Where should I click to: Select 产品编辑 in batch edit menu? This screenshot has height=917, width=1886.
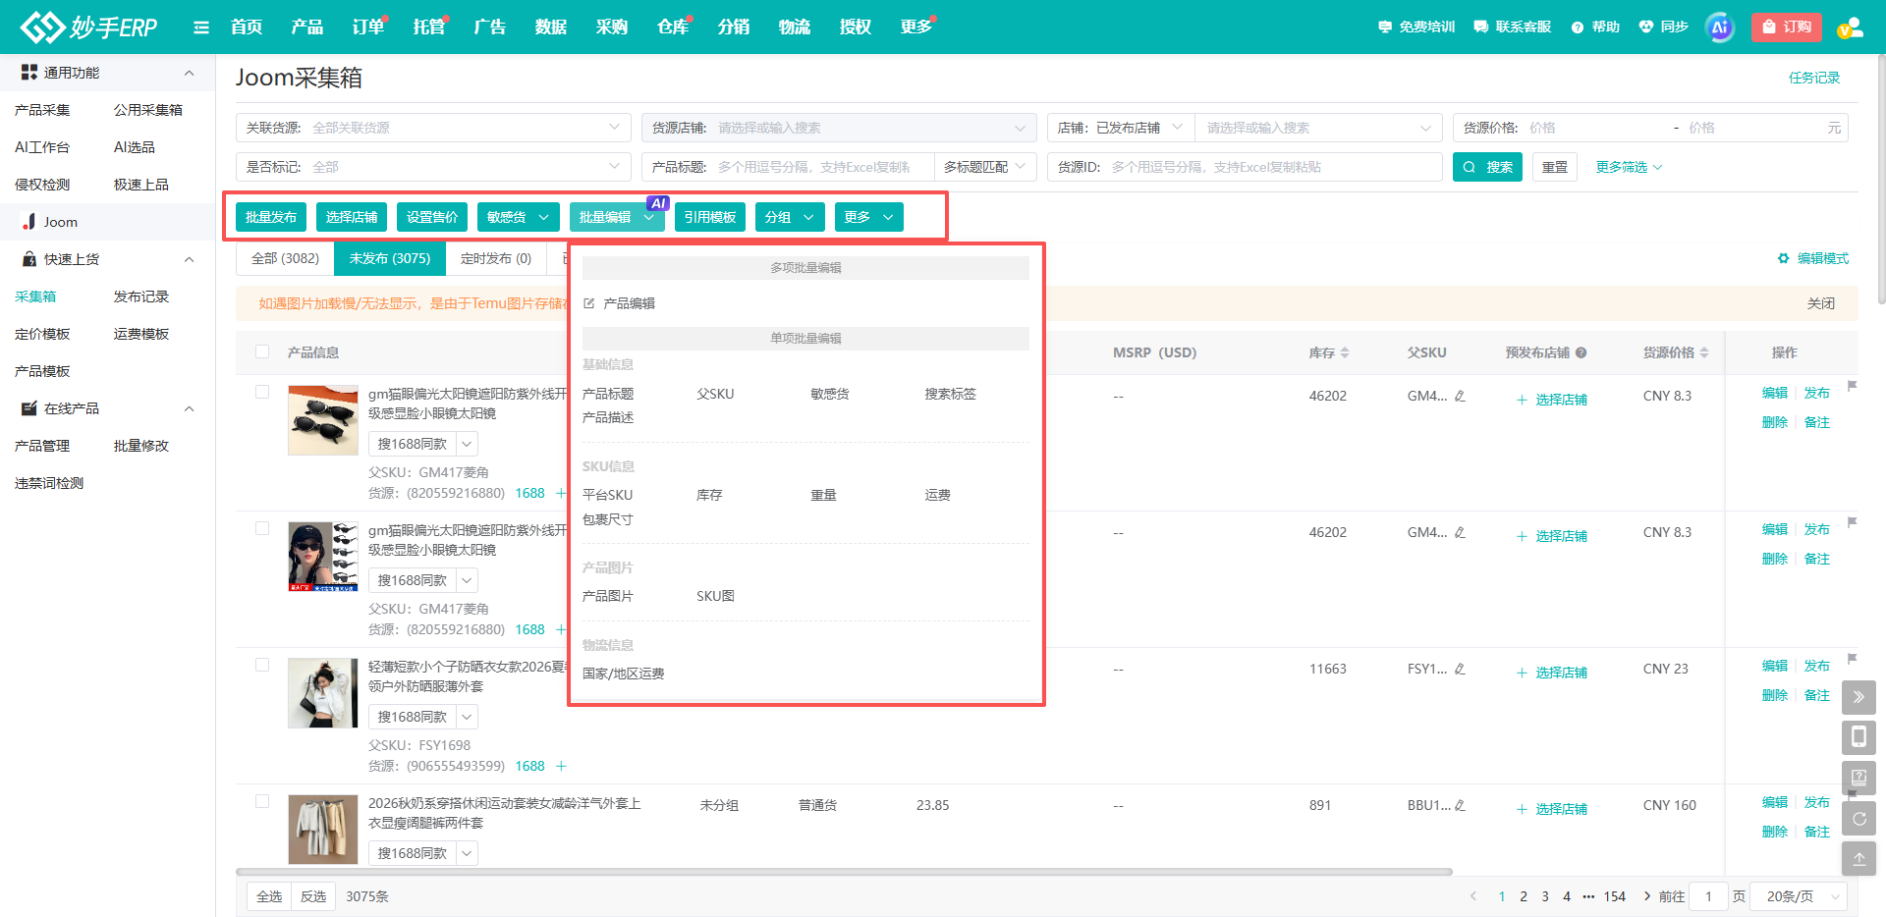click(620, 303)
